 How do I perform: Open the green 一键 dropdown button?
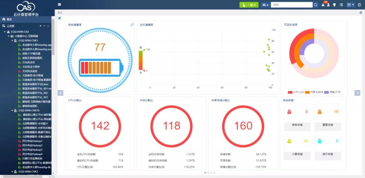coord(249,5)
